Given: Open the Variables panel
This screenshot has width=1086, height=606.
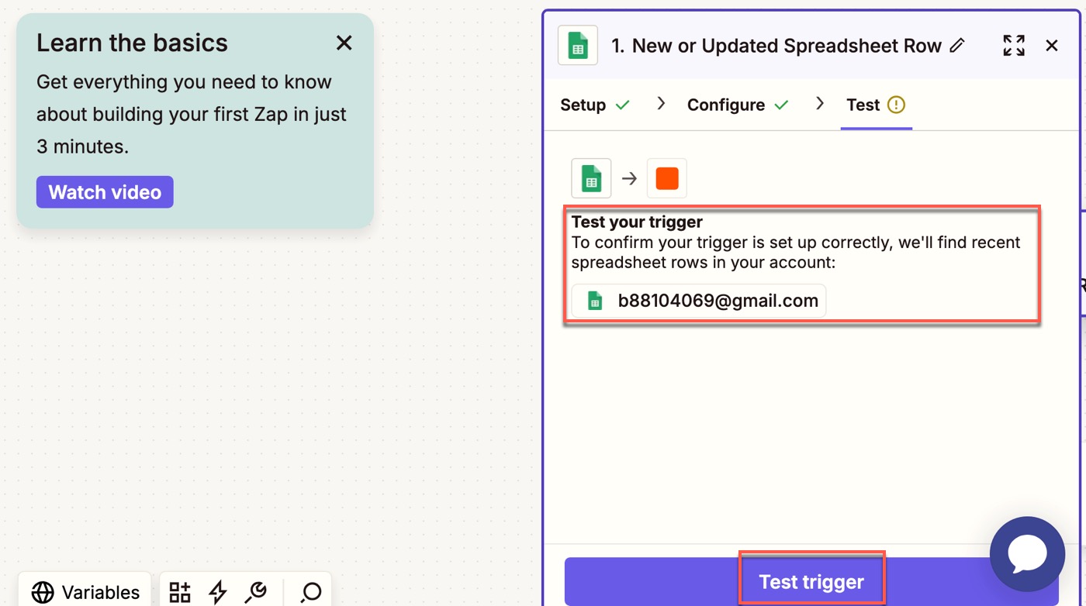Looking at the screenshot, I should click(85, 592).
